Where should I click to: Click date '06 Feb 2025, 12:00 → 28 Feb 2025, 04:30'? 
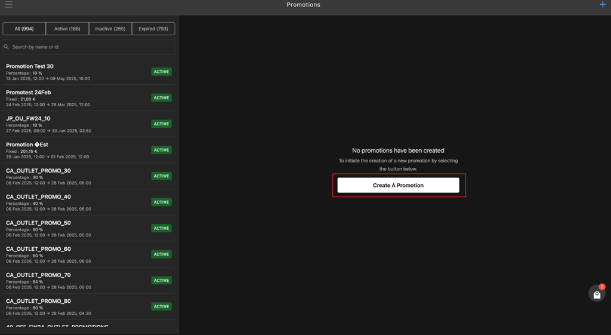(49, 314)
